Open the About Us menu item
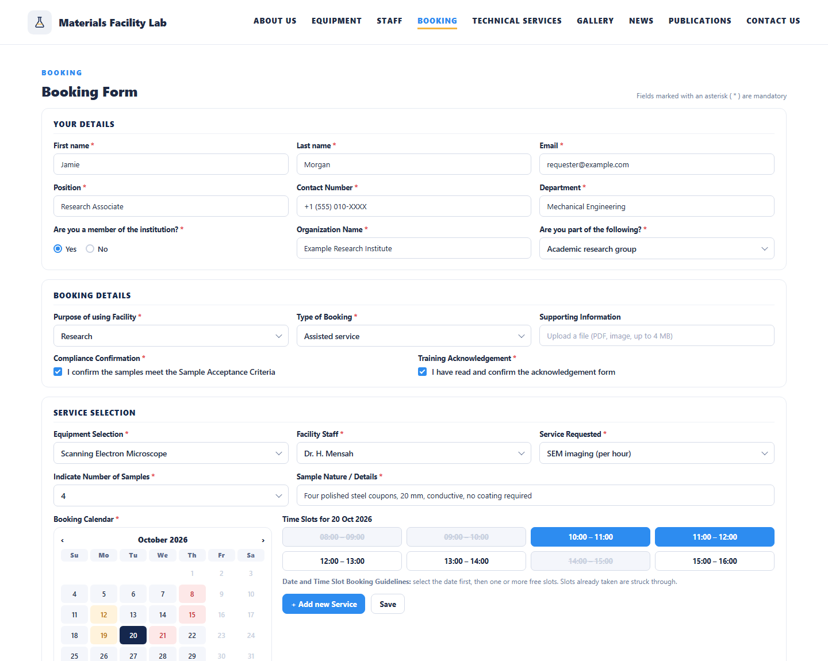 point(275,21)
